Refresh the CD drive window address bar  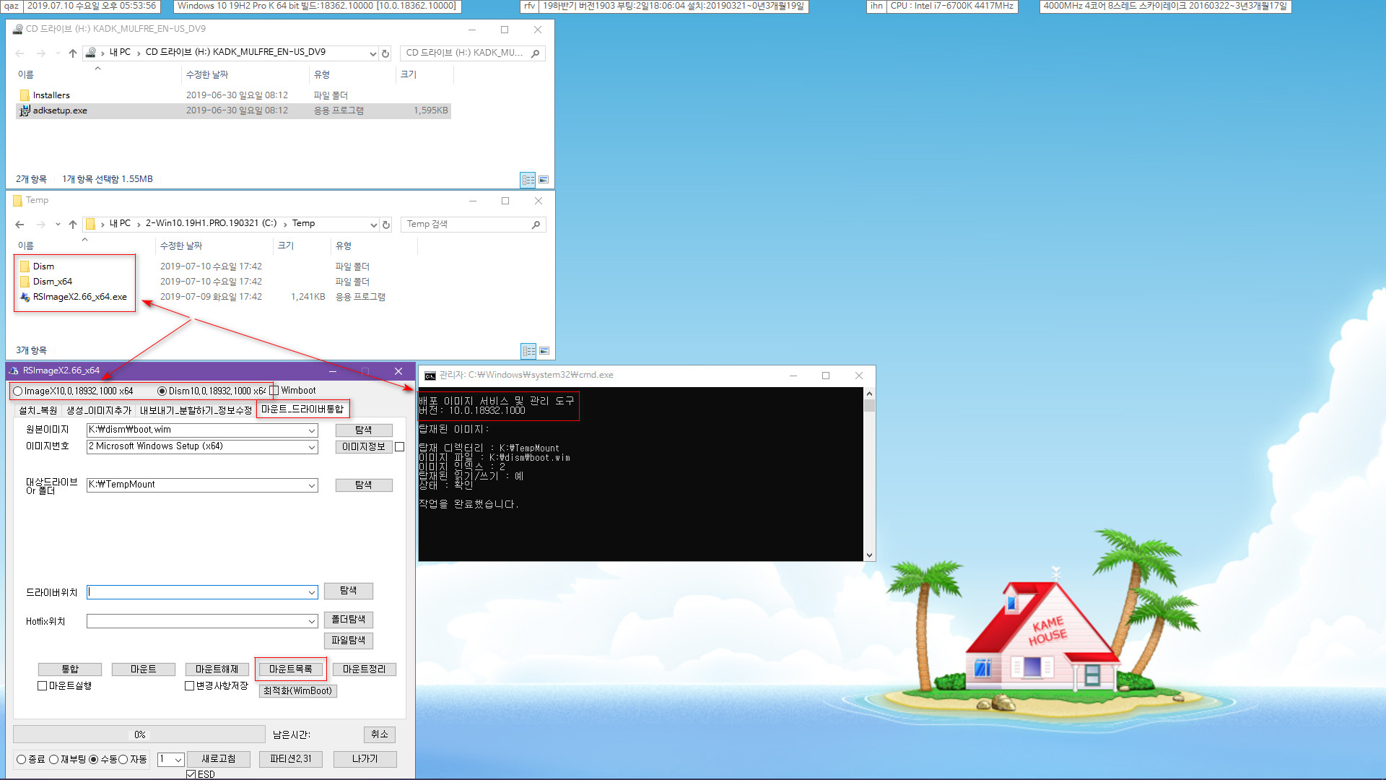[x=385, y=53]
